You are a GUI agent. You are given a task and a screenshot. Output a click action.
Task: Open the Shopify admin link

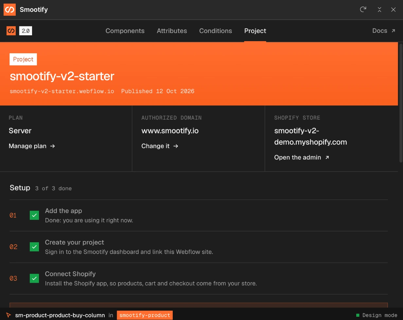tap(302, 158)
